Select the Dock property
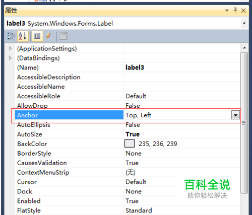The height and width of the screenshot is (215, 252). (25, 191)
